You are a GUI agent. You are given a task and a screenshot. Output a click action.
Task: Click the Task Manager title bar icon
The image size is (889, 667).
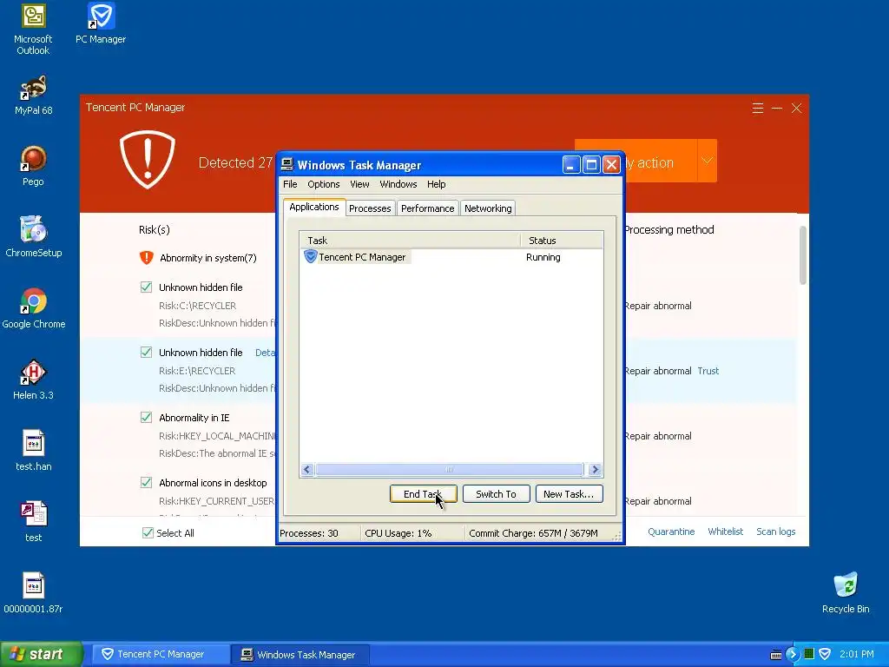[287, 164]
